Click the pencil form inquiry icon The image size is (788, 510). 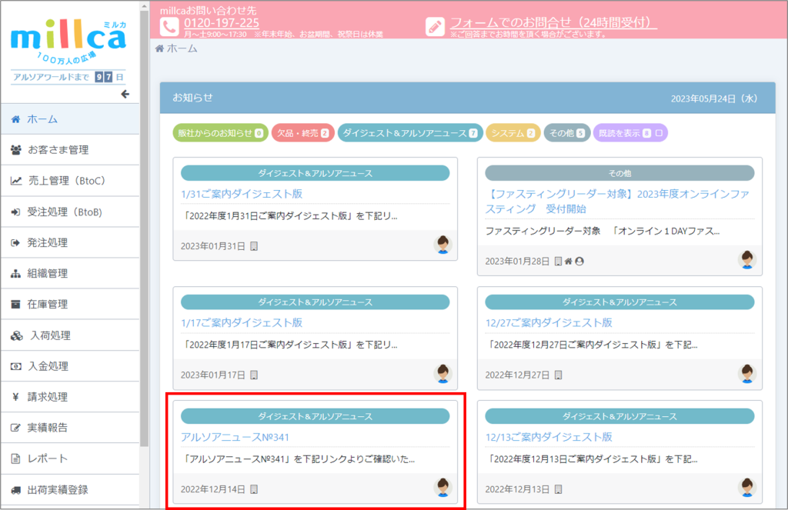pyautogui.click(x=435, y=27)
